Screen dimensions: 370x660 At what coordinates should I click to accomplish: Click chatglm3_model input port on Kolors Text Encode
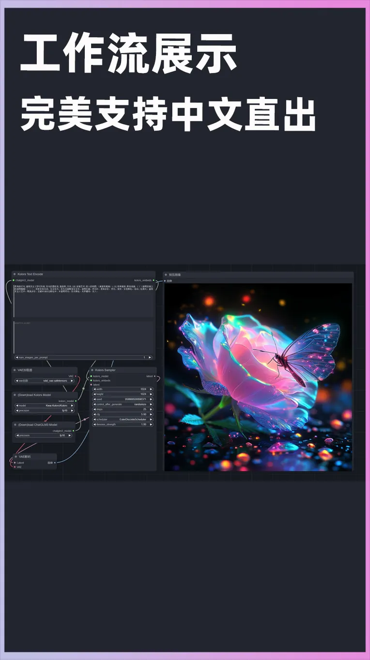tap(14, 280)
